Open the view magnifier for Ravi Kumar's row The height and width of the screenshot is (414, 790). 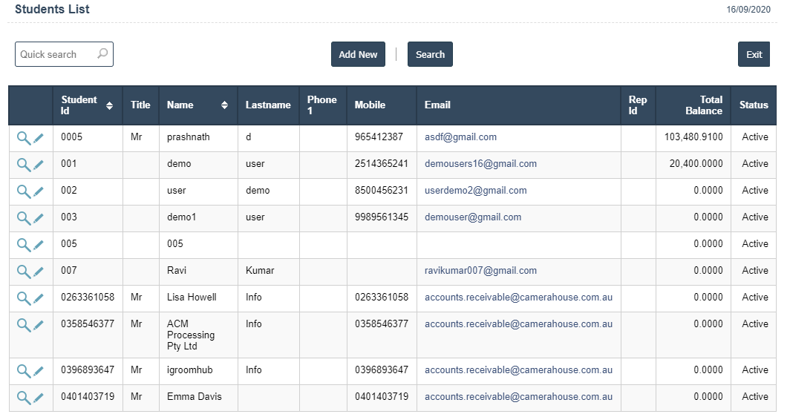pyautogui.click(x=24, y=272)
